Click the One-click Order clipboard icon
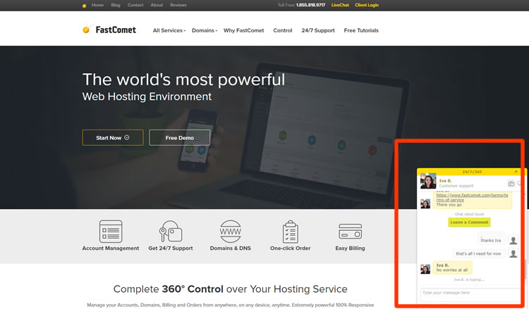Viewport: 529px width, 309px height. (x=290, y=232)
